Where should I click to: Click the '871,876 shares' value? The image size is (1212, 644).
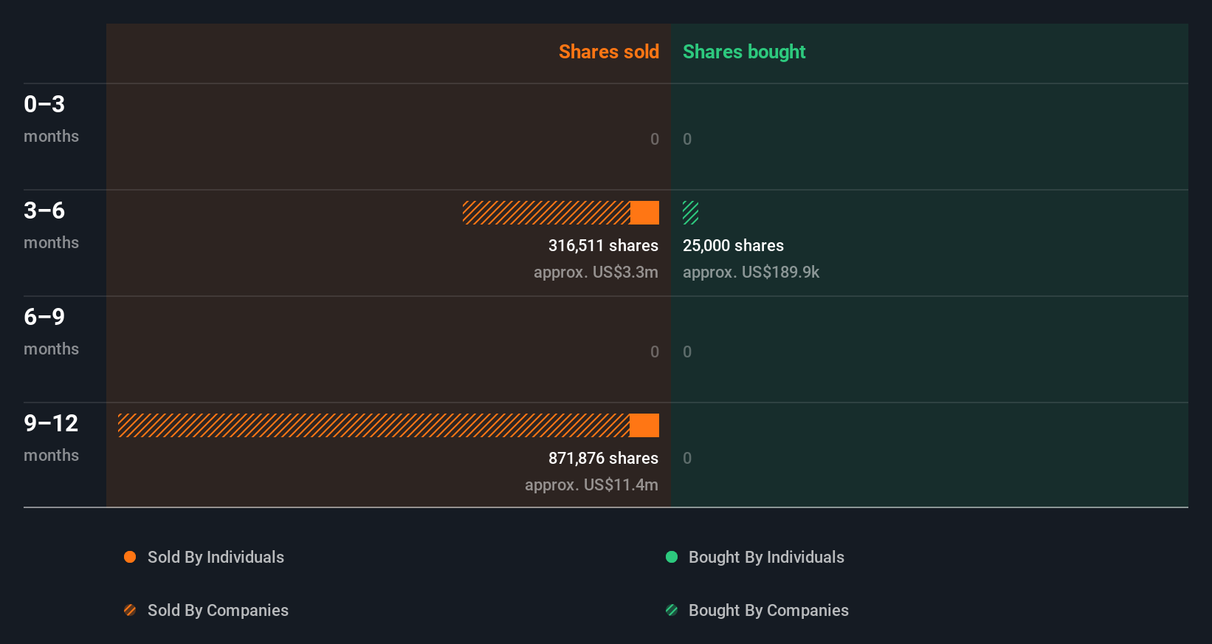click(x=603, y=459)
